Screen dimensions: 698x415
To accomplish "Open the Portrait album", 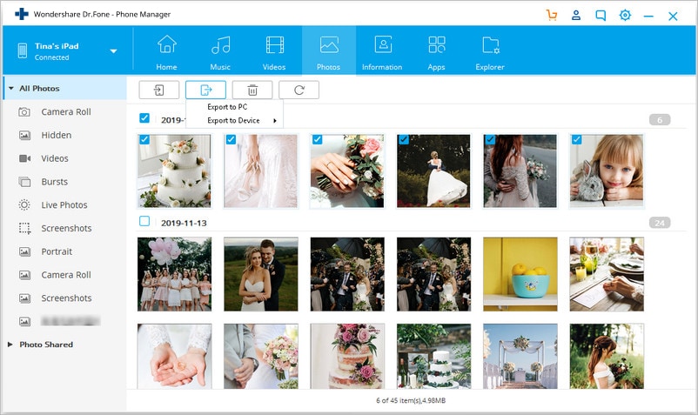I will [57, 251].
